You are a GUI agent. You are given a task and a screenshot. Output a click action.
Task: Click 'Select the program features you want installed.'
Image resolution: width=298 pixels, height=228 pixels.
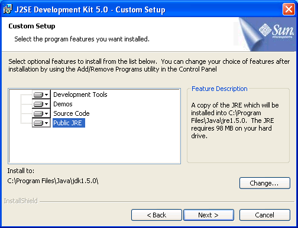(82, 39)
